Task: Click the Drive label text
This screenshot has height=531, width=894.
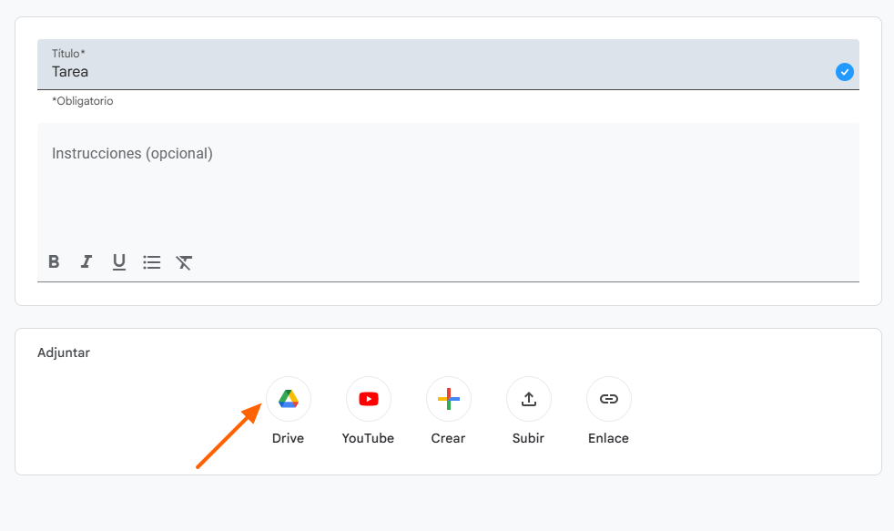Action: [288, 438]
